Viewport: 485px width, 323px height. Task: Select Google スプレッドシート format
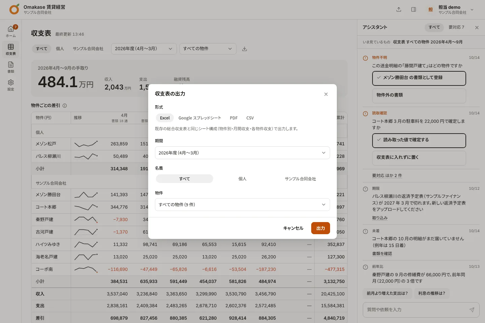point(200,118)
